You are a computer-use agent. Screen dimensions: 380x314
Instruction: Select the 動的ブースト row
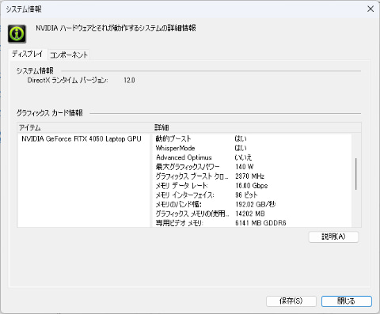pyautogui.click(x=252, y=138)
